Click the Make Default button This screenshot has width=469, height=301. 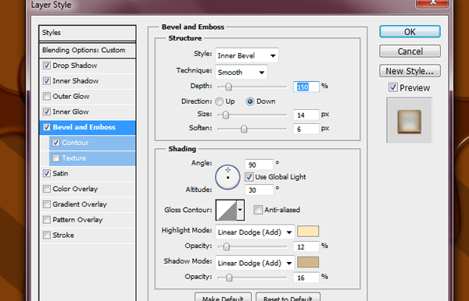point(223,297)
